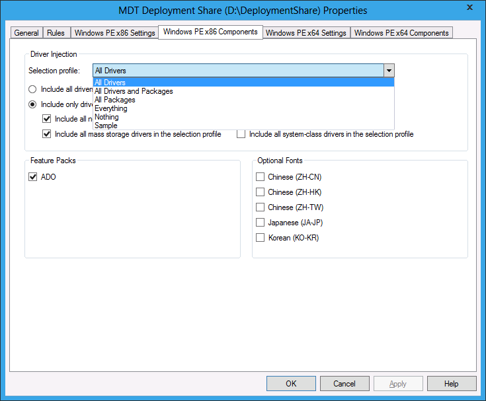
Task: Uncheck the ADO feature pack
Action: (x=33, y=177)
